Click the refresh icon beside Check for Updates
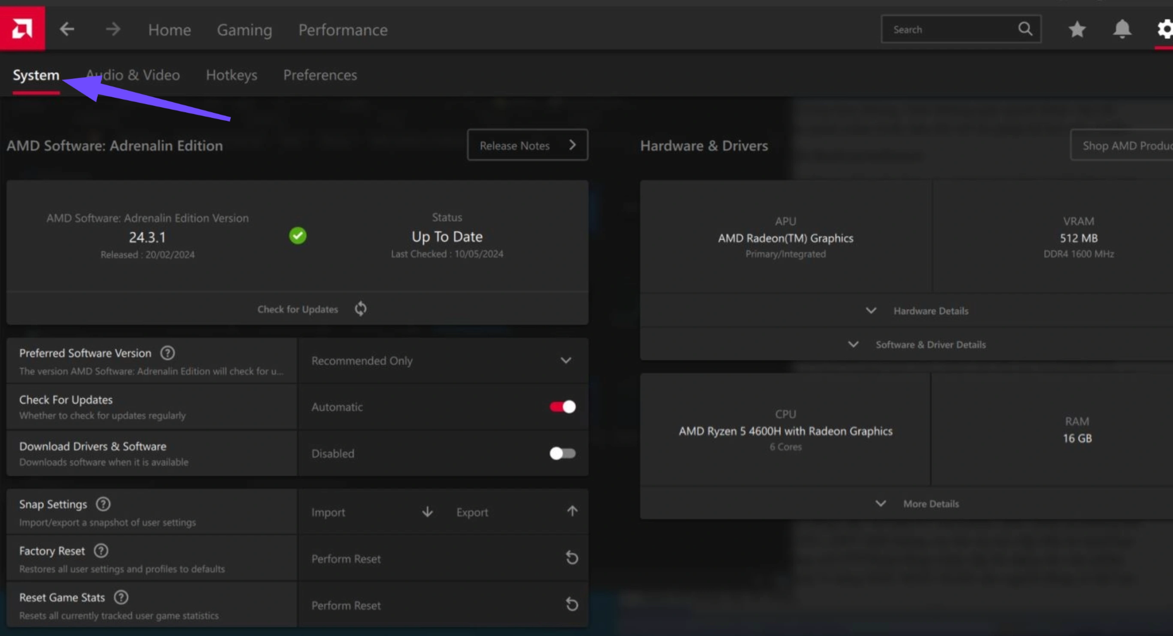 (x=360, y=309)
